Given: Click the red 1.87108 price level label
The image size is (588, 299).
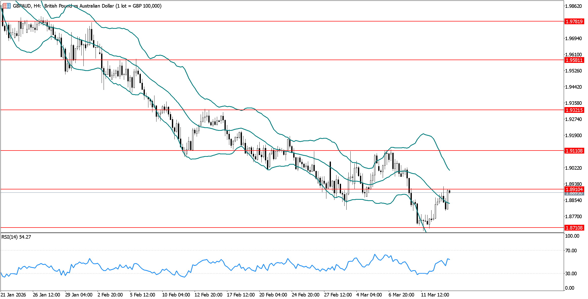Looking at the screenshot, I should pyautogui.click(x=574, y=228).
